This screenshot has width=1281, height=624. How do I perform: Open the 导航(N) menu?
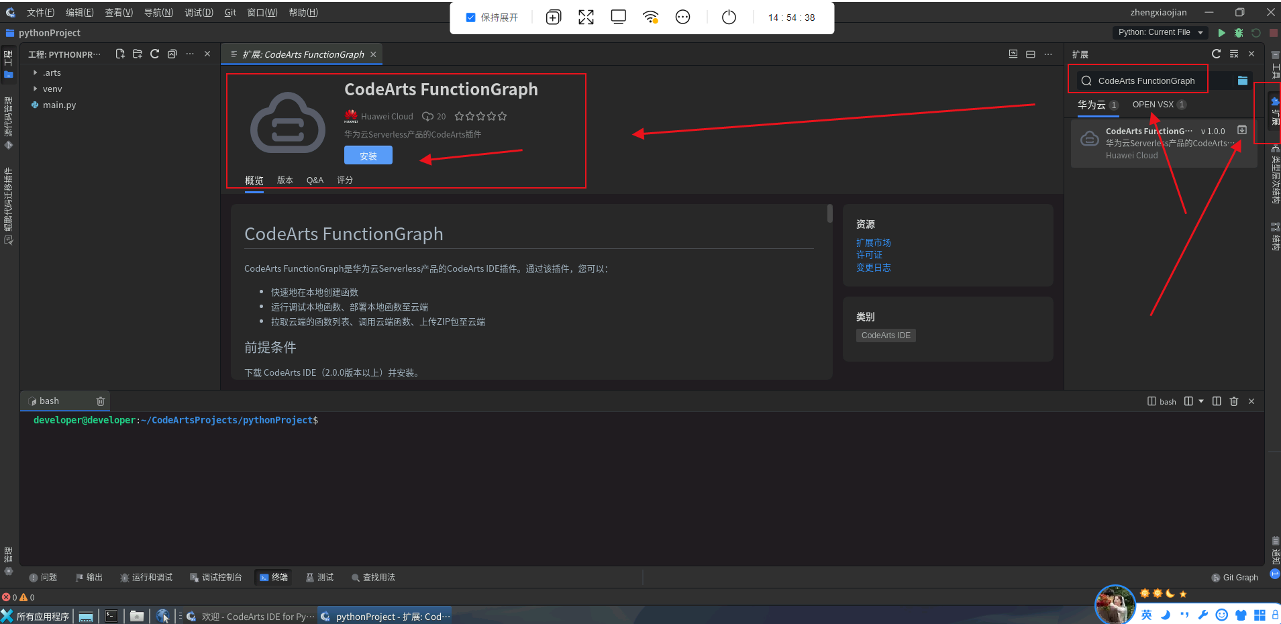[158, 13]
